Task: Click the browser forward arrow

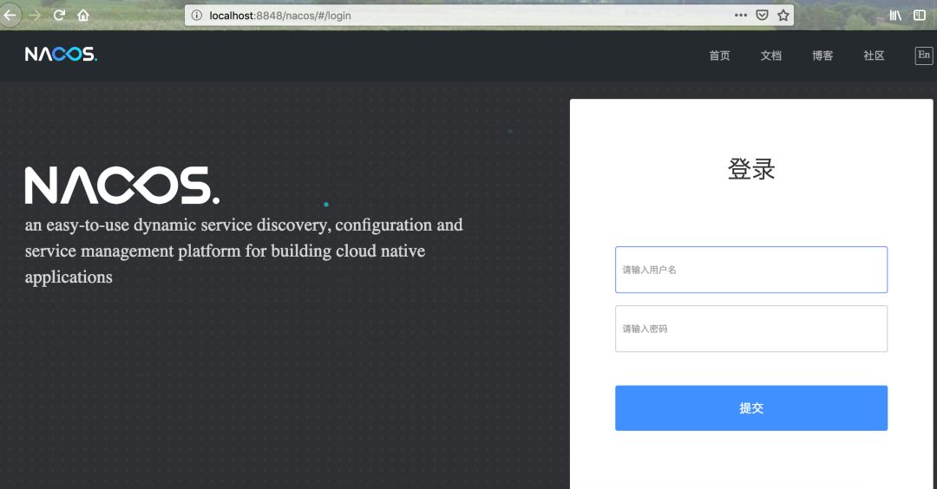Action: coord(36,16)
